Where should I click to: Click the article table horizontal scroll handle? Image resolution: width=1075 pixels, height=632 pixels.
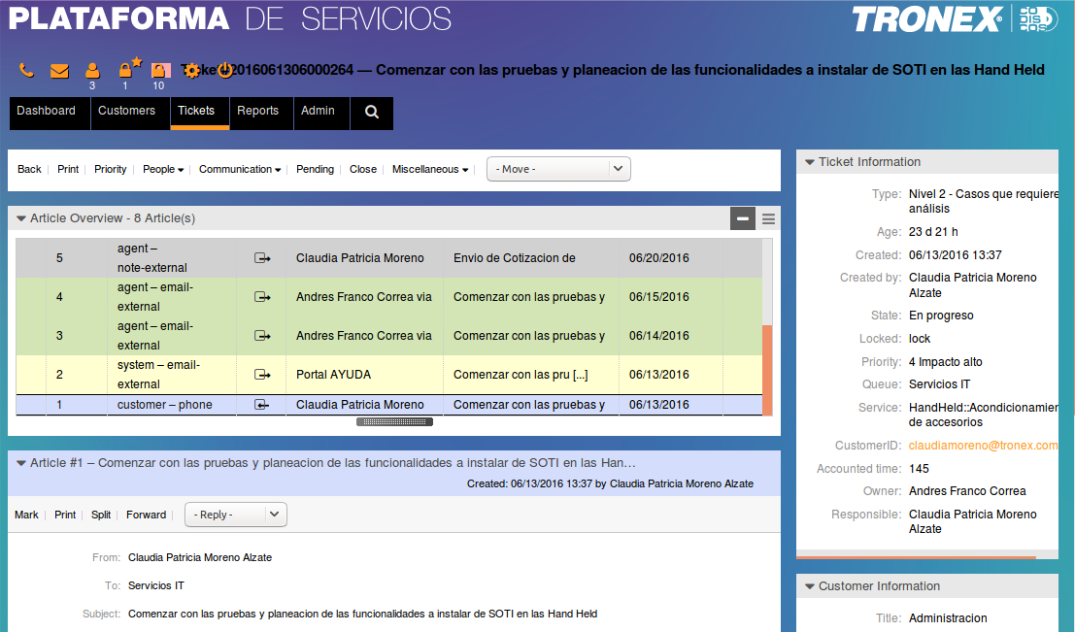pyautogui.click(x=395, y=422)
